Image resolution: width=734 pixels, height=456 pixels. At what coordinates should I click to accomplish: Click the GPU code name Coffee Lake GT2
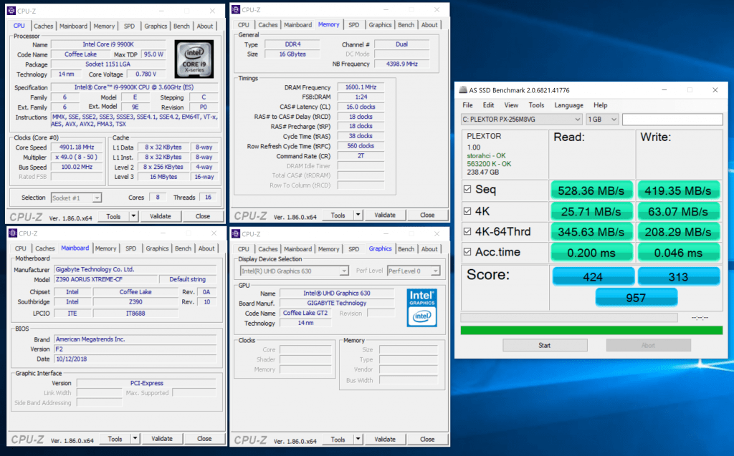tap(305, 313)
